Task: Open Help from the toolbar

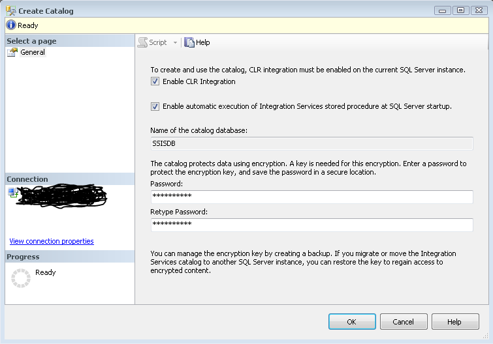Action: pyautogui.click(x=197, y=42)
